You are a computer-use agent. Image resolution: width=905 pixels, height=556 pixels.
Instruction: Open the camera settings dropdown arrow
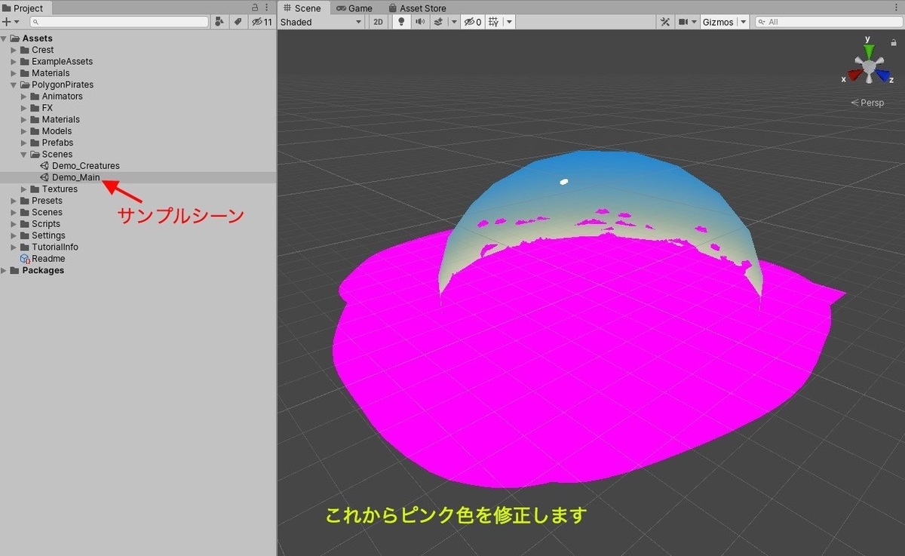click(x=694, y=22)
